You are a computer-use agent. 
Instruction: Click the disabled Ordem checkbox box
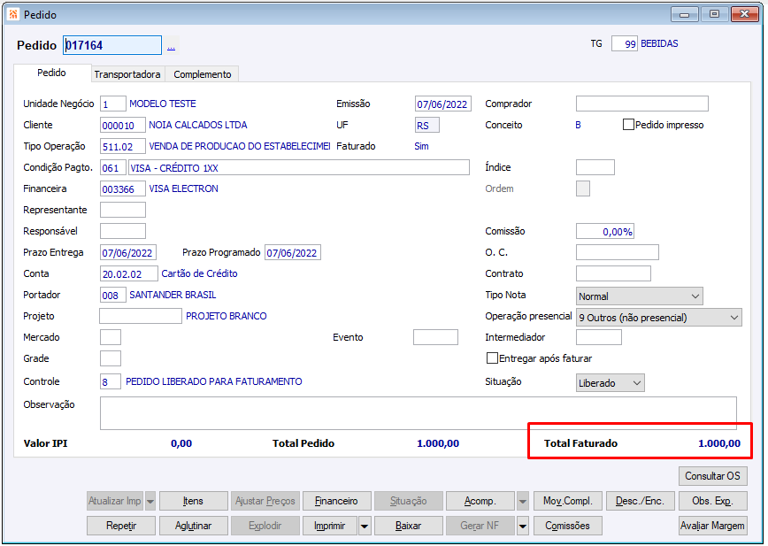[x=583, y=188]
